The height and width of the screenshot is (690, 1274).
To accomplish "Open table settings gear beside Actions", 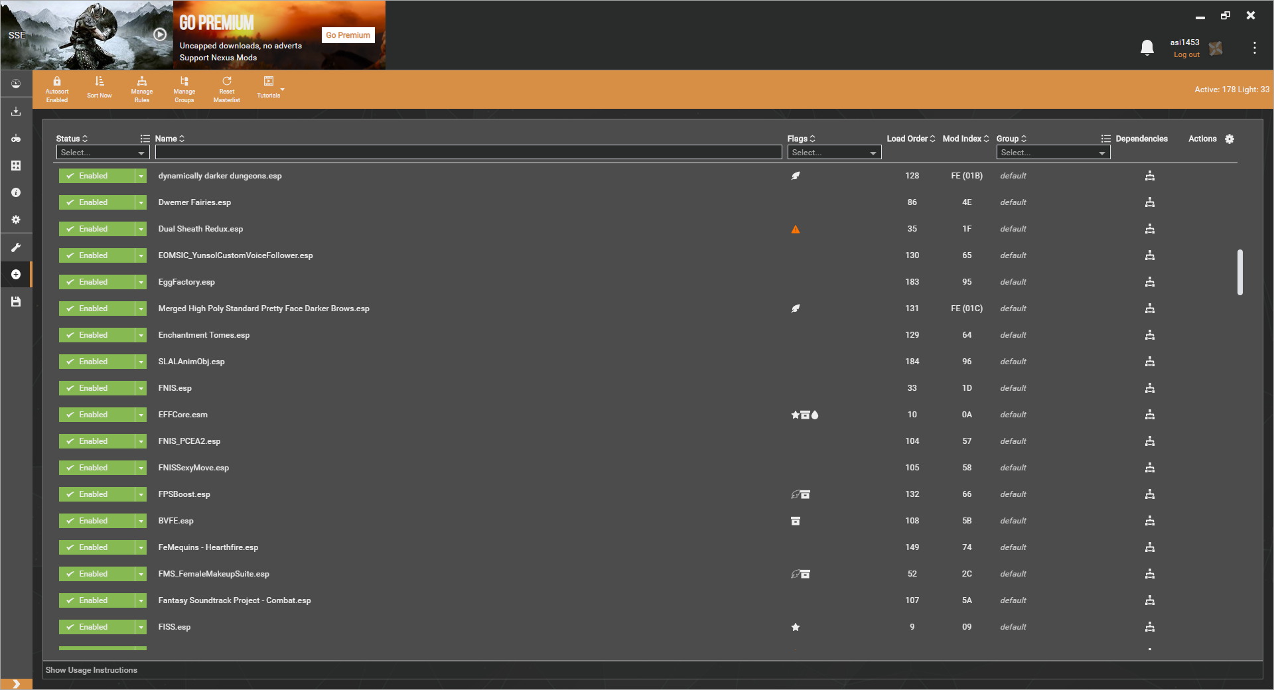I will coord(1230,139).
